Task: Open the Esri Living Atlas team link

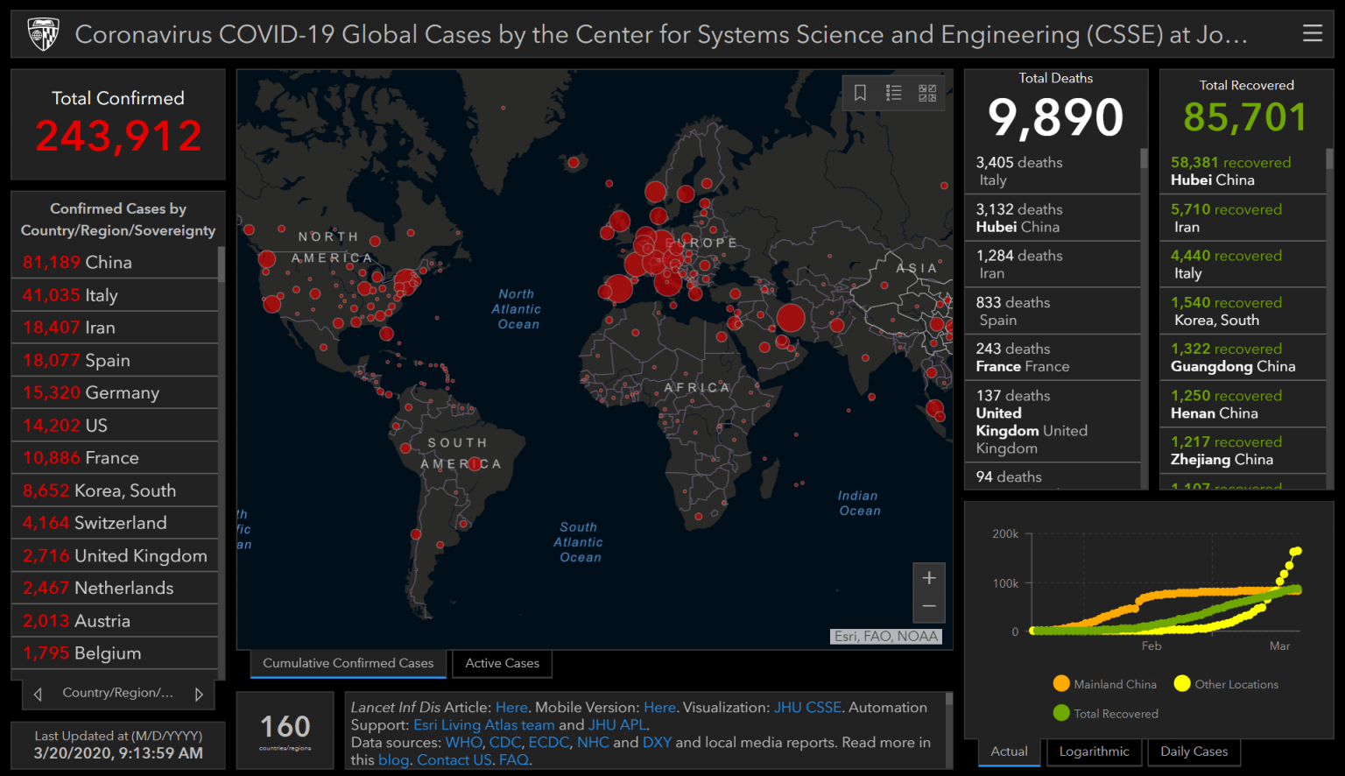Action: point(483,725)
